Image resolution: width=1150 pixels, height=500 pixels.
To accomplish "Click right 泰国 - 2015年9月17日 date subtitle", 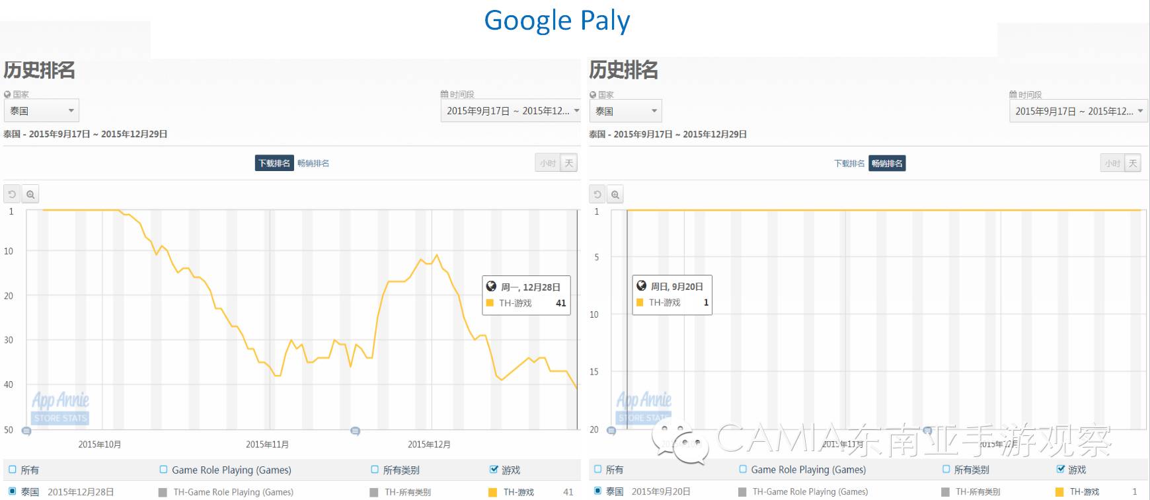I will pos(668,134).
